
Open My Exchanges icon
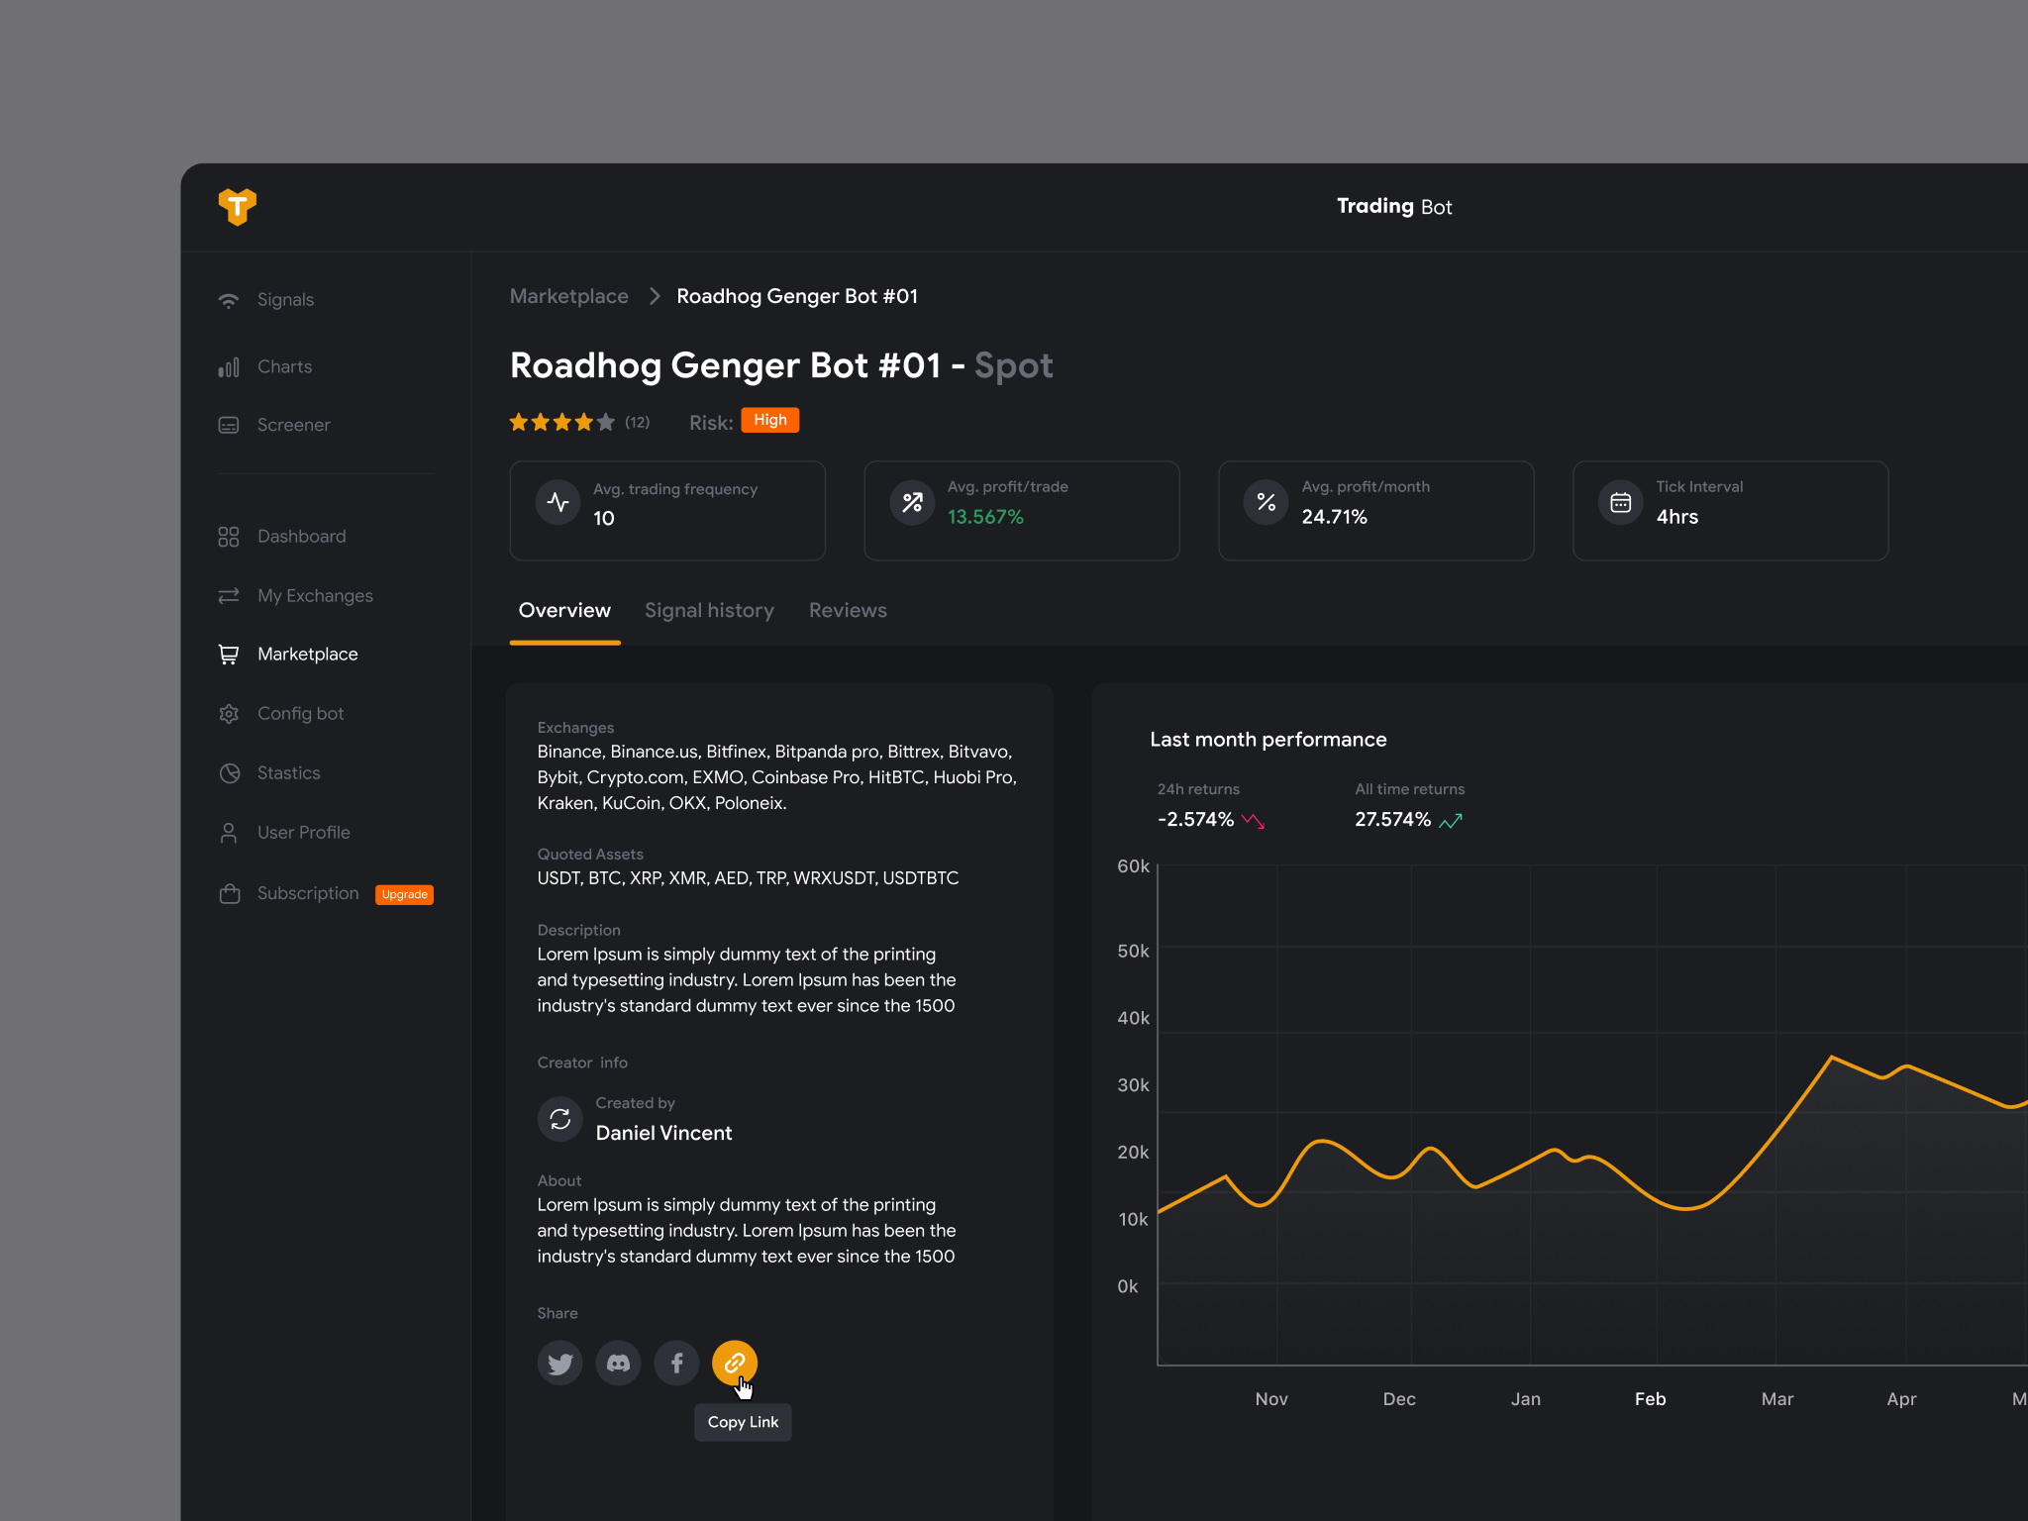click(229, 594)
